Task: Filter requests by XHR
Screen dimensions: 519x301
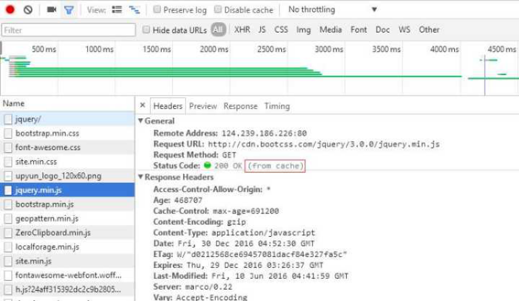Action: point(243,30)
